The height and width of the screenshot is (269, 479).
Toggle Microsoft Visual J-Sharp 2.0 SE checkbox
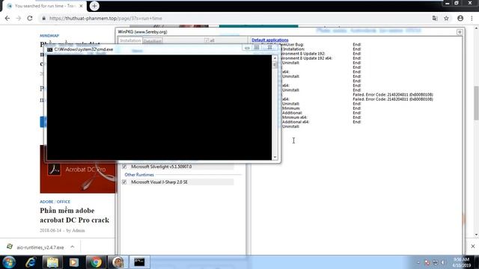(124, 182)
